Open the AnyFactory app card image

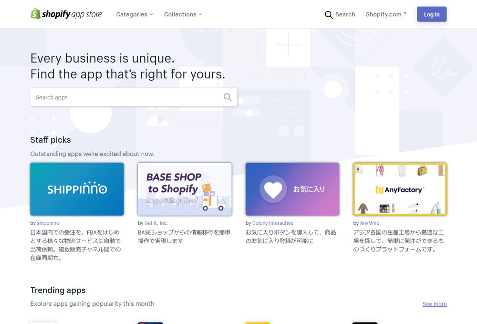click(x=400, y=189)
